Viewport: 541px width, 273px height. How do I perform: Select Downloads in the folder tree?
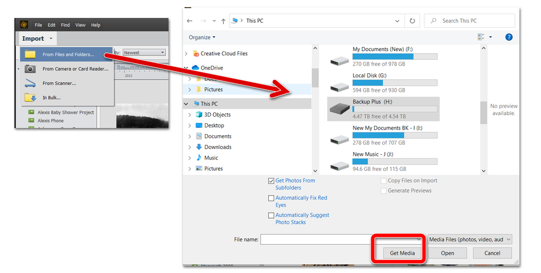tap(218, 147)
